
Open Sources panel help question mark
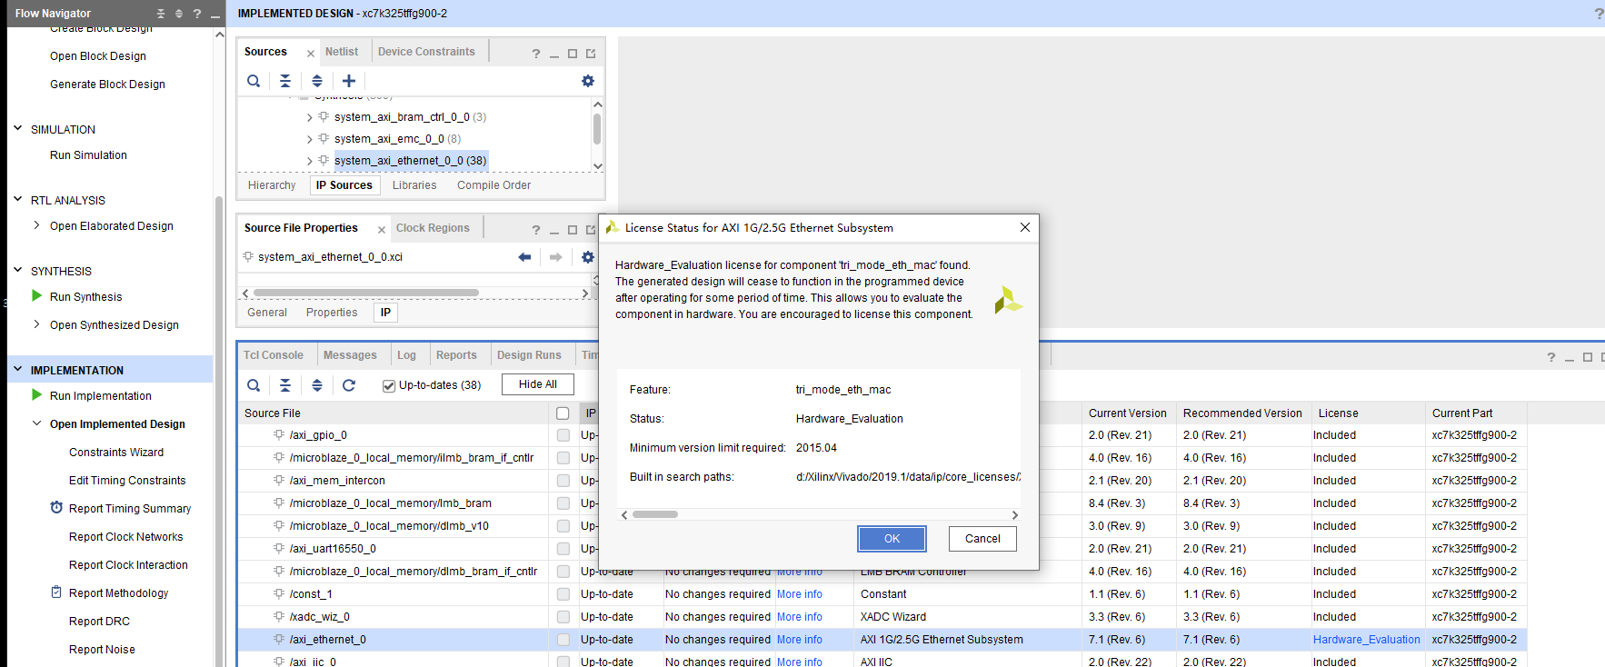coord(536,54)
